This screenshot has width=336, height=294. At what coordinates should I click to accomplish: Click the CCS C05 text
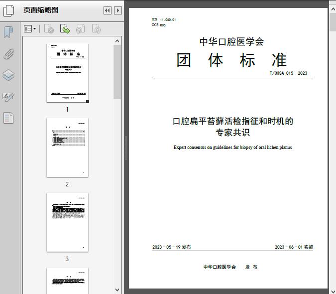pos(159,25)
